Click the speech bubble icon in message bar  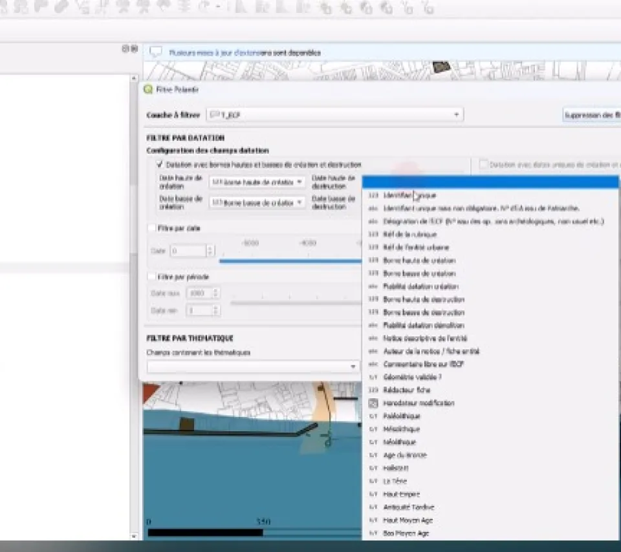(156, 52)
